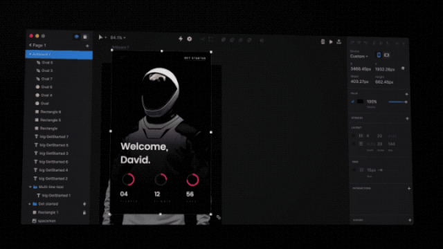The width and height of the screenshot is (443, 249).
Task: Switch to the assets panel icon
Action: coord(85,37)
